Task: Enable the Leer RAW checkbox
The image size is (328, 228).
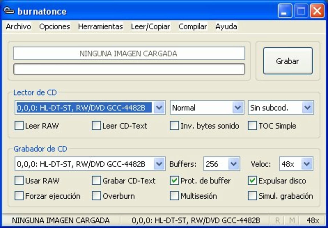Action: [19, 126]
